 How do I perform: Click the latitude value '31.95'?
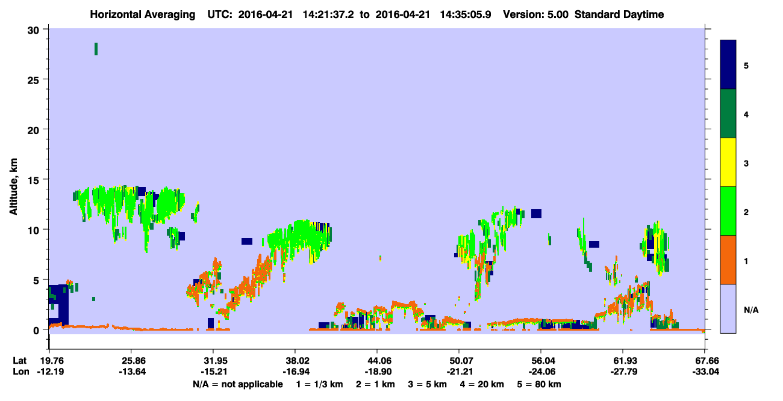click(x=213, y=360)
